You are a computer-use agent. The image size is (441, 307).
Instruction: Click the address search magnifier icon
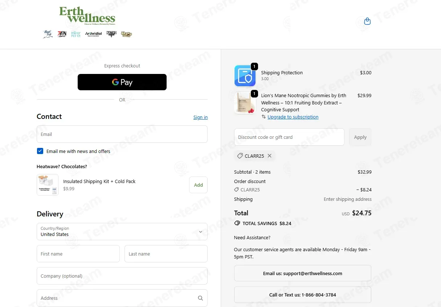[200, 298]
